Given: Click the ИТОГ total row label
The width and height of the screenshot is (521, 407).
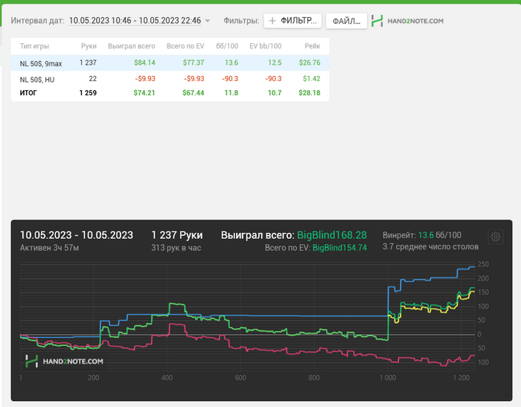Looking at the screenshot, I should [28, 93].
